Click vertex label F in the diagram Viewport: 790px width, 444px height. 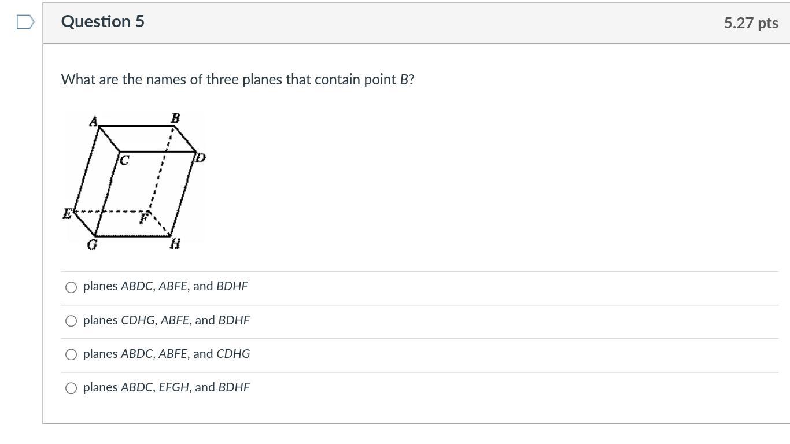[145, 219]
